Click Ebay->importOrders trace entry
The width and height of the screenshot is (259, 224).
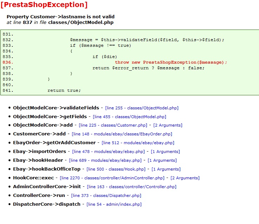(x=39, y=151)
